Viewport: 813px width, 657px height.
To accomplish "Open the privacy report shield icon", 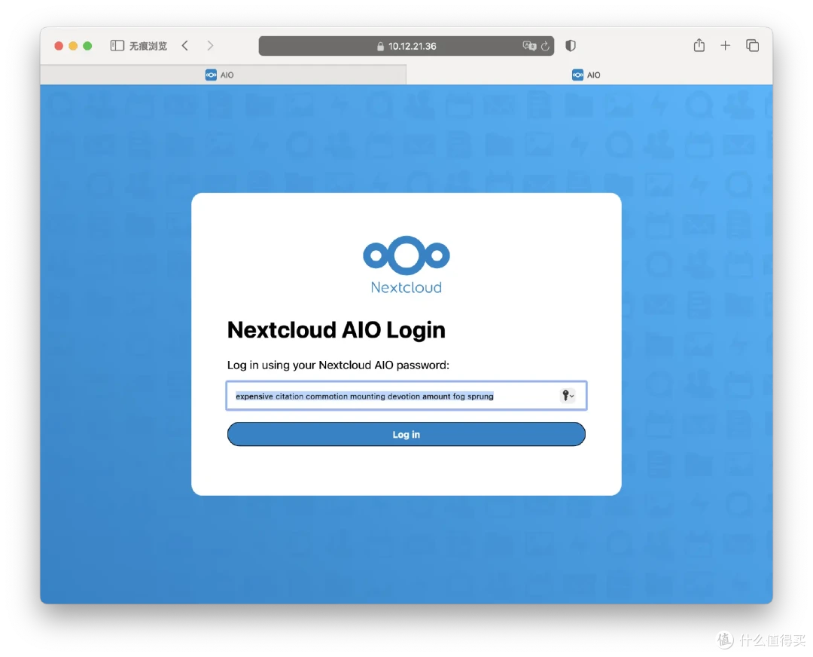I will point(571,46).
